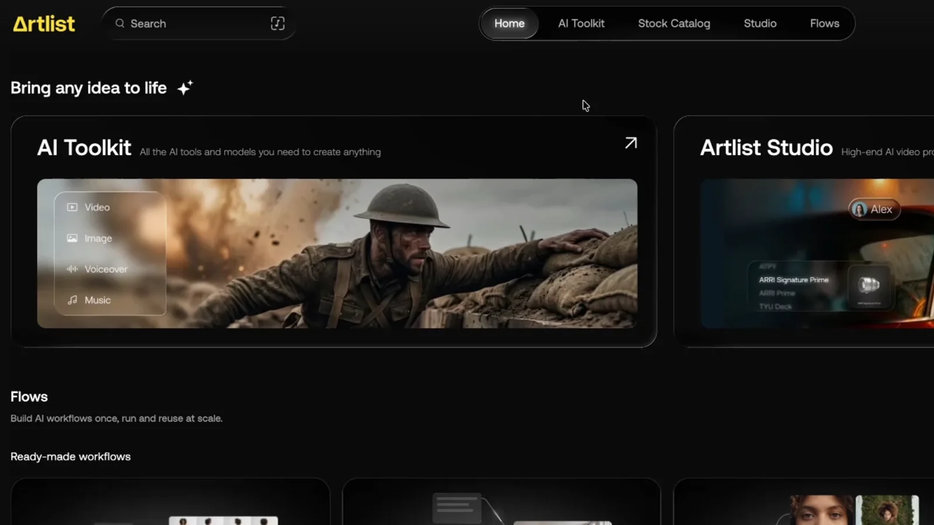The height and width of the screenshot is (525, 934).
Task: Click the Image picture icon
Action: coord(72,238)
